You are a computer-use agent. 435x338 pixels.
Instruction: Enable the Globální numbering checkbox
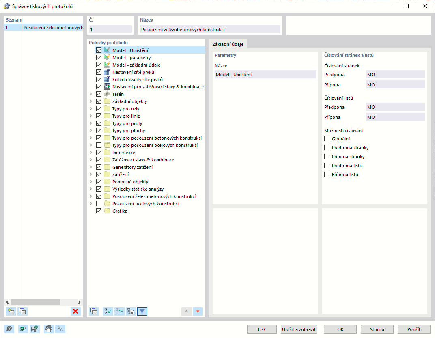click(327, 138)
